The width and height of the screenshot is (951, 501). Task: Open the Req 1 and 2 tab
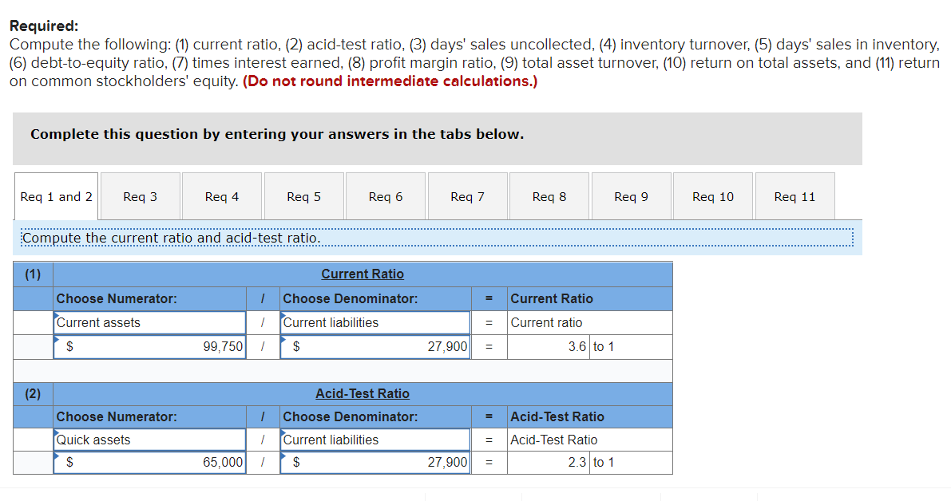(x=57, y=196)
